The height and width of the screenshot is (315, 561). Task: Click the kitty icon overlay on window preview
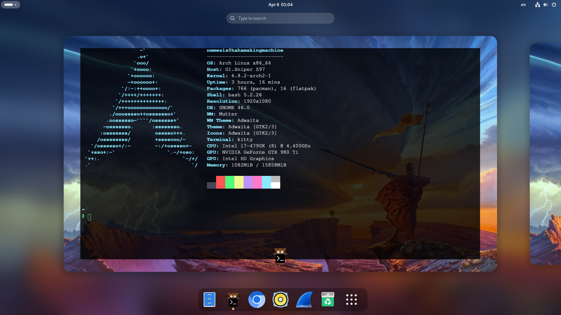[280, 256]
